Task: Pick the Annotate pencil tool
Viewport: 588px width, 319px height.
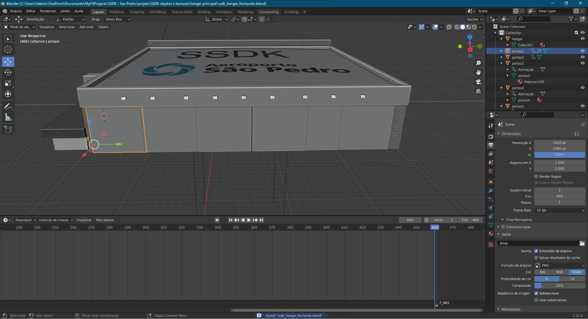Action: coord(8,106)
